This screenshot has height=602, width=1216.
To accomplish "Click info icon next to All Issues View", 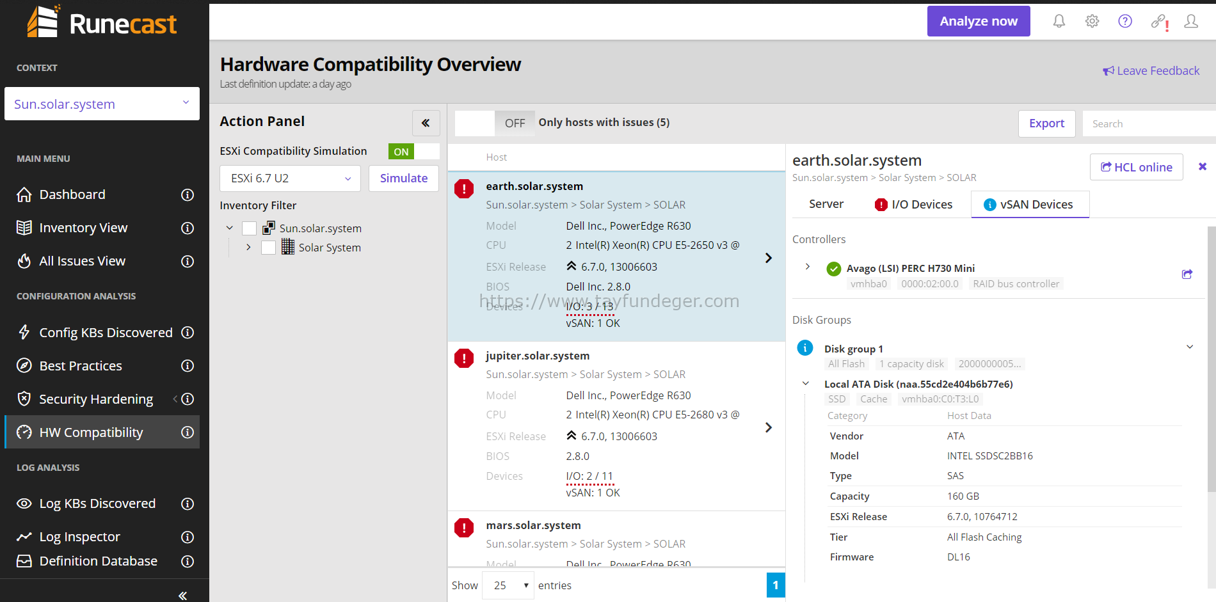I will (x=188, y=261).
